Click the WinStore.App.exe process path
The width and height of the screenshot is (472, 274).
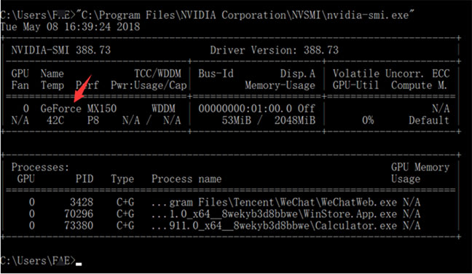tap(274, 214)
